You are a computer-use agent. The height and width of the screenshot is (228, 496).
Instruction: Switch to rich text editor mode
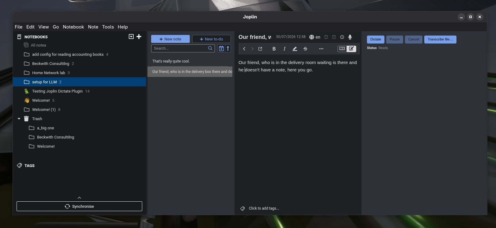pyautogui.click(x=351, y=49)
